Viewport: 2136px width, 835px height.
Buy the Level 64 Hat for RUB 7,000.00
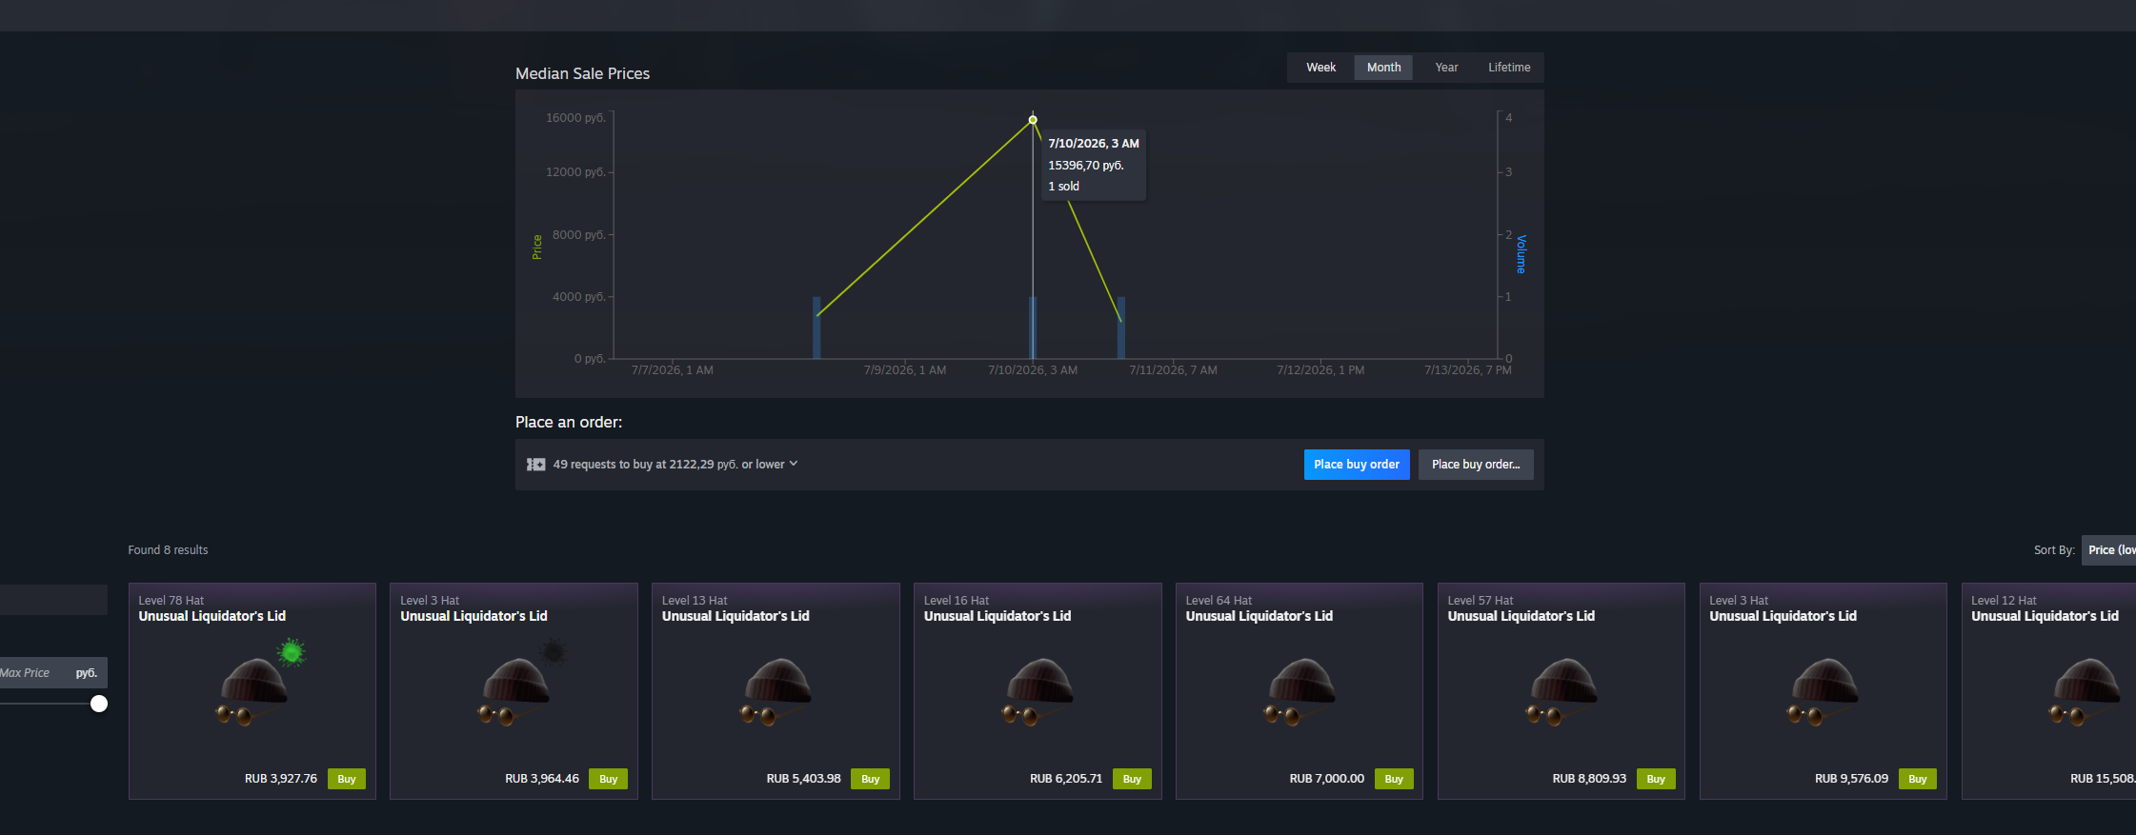[1394, 779]
